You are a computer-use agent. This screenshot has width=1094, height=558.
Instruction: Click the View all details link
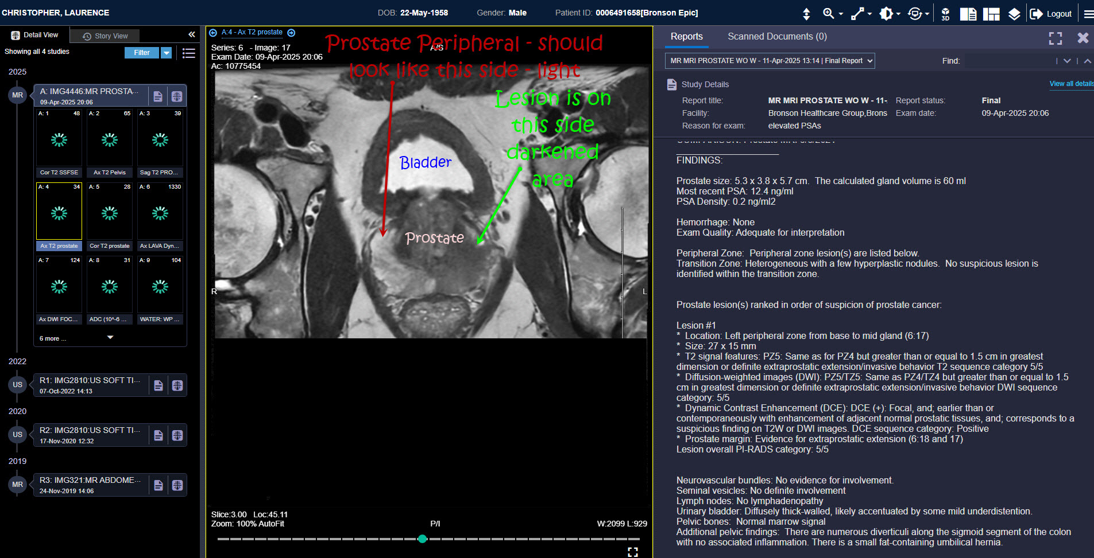[1072, 84]
